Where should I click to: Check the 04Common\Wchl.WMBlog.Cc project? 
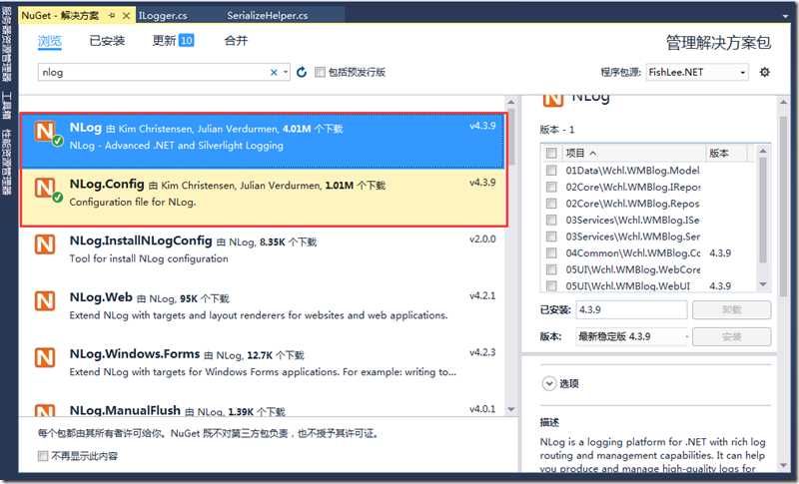pos(551,252)
